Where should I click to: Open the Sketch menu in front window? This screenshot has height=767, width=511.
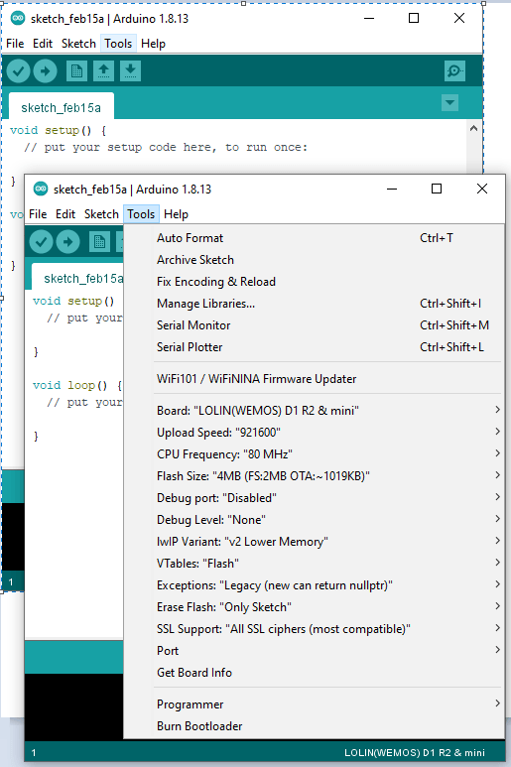pyautogui.click(x=101, y=214)
